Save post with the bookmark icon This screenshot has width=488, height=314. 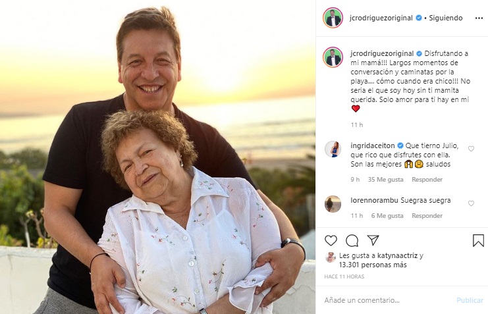pos(478,240)
